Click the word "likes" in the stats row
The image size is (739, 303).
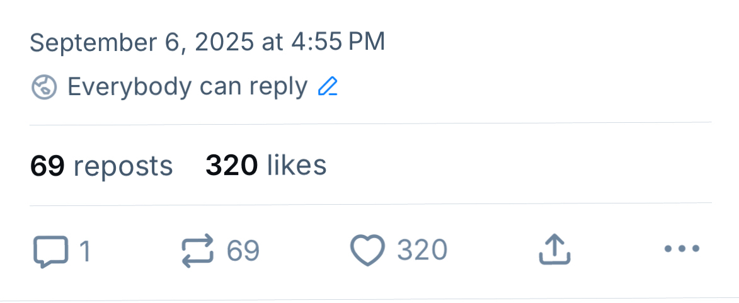click(x=297, y=165)
